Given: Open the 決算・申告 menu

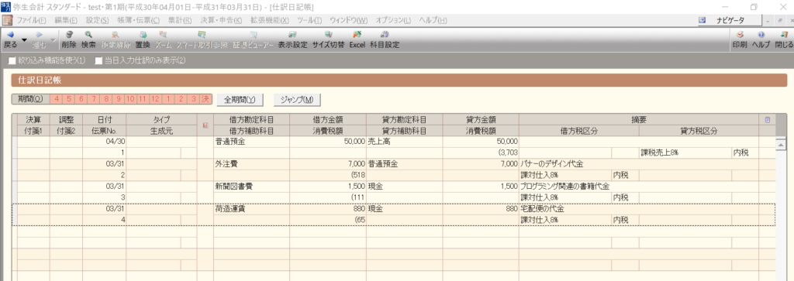Looking at the screenshot, I should (x=221, y=20).
